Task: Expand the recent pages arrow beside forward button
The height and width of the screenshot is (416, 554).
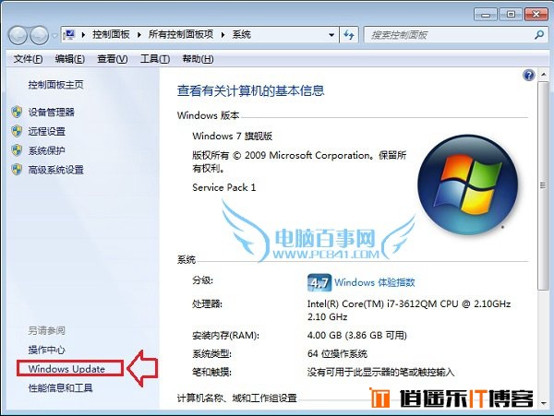Action: [x=54, y=35]
